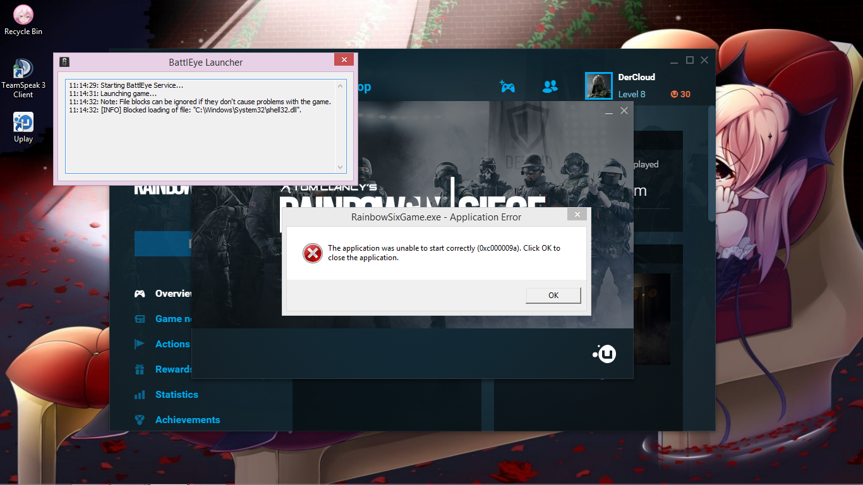Click the Level 8 label
The width and height of the screenshot is (863, 485).
632,94
